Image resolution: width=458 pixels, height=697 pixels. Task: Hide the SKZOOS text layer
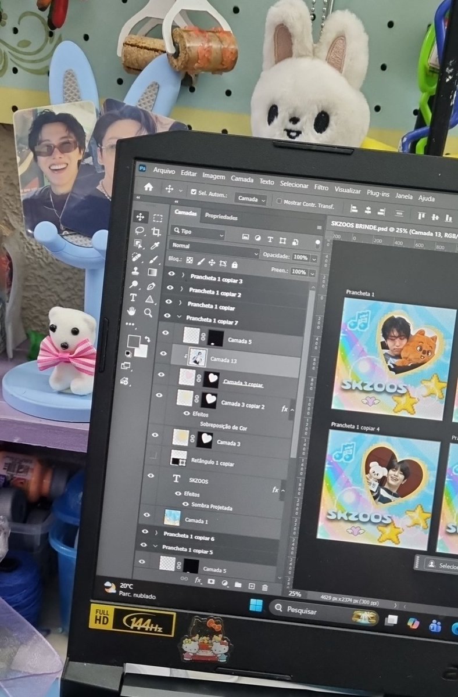click(151, 476)
